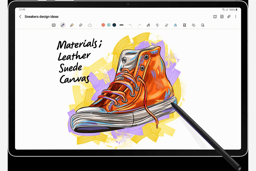Select the Highlighter tool

point(72,25)
